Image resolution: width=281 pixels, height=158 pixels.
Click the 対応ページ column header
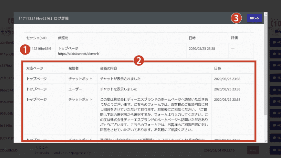click(x=35, y=68)
